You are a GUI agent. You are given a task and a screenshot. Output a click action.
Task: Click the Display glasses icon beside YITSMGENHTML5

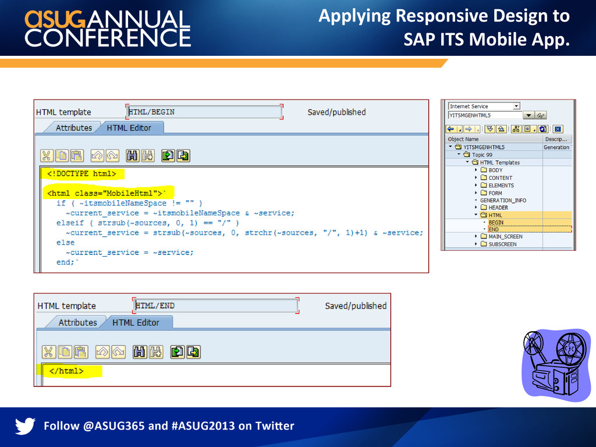point(541,115)
